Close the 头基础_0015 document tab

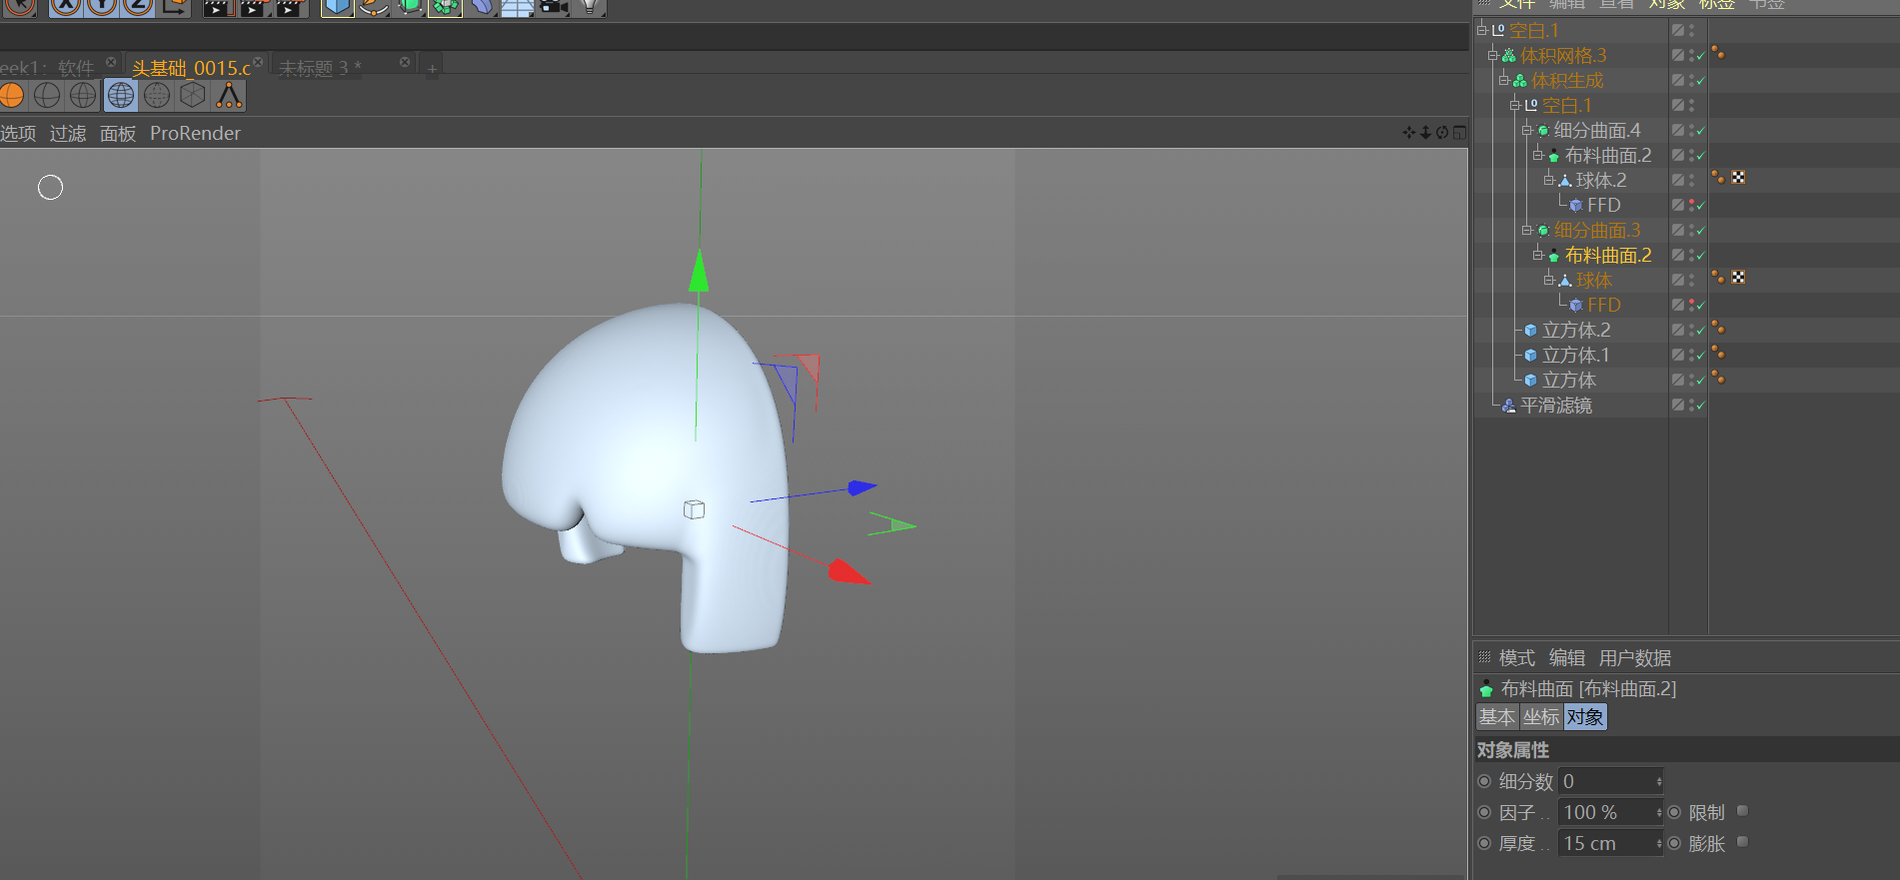(258, 62)
